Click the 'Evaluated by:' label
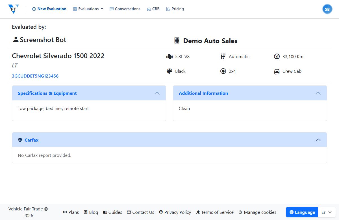Viewport: 339px width, 220px height. (x=29, y=27)
